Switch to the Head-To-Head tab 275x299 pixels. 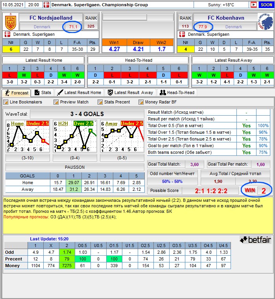click(x=177, y=92)
